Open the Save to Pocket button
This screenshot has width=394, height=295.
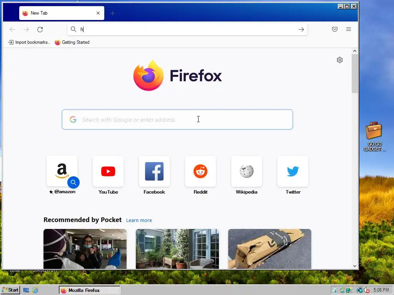334,29
